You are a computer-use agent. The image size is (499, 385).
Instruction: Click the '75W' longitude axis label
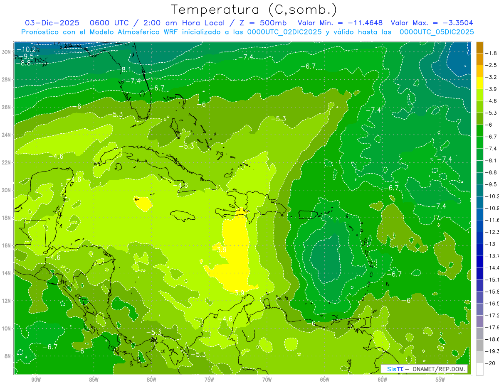pos(209,380)
